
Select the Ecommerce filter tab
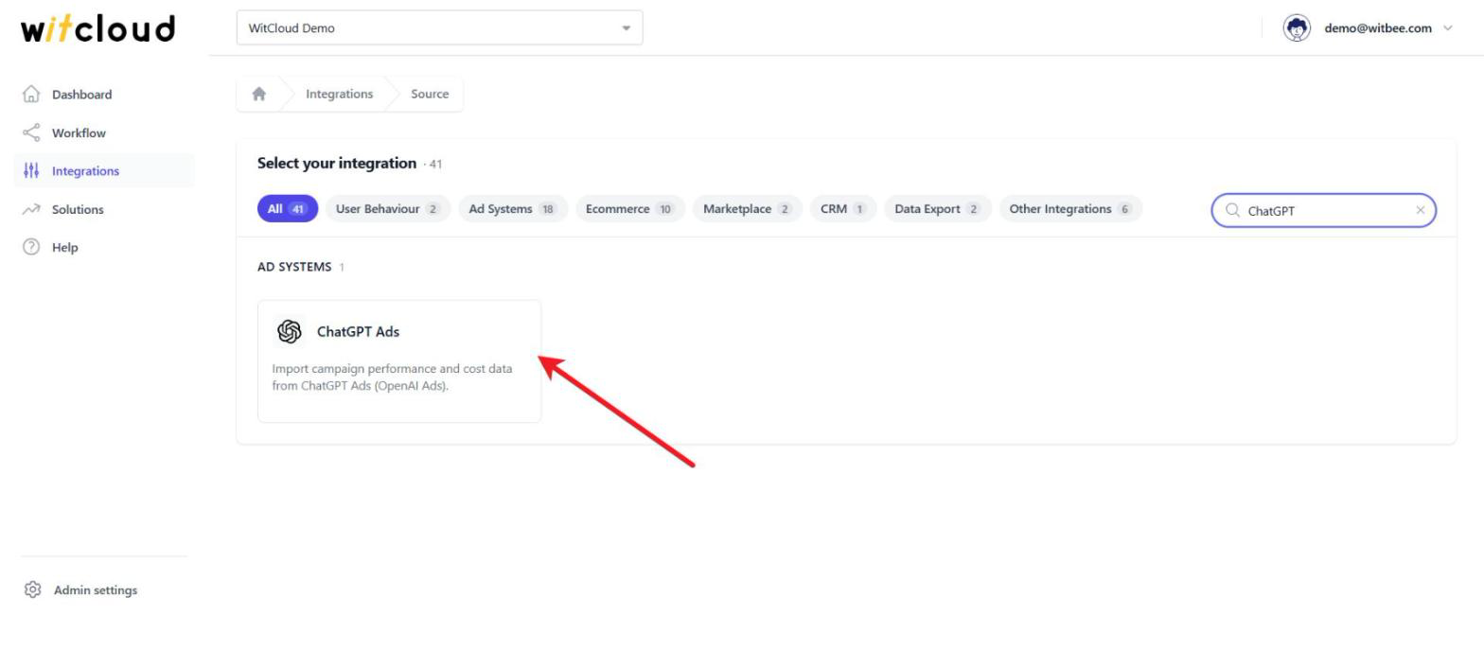pos(629,209)
